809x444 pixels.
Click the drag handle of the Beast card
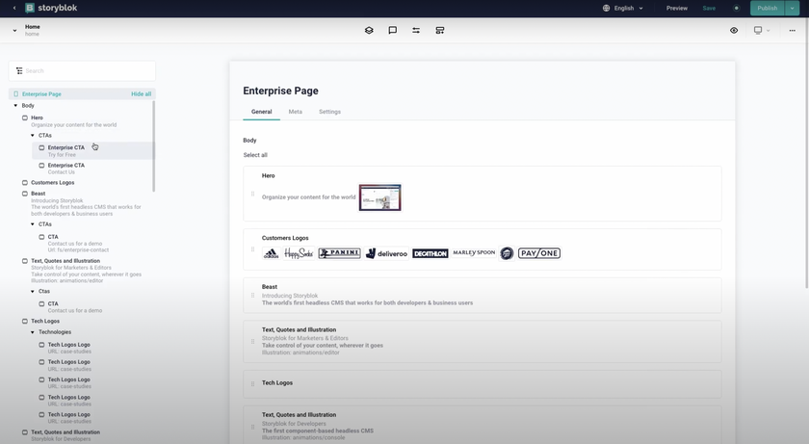252,296
